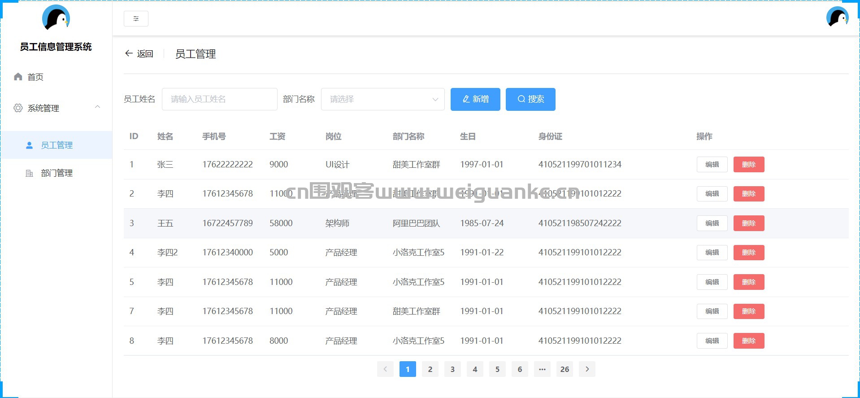Select page 4 in pagination
860x398 pixels.
point(475,369)
